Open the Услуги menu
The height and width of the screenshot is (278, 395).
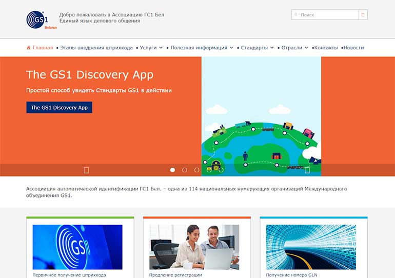(148, 48)
